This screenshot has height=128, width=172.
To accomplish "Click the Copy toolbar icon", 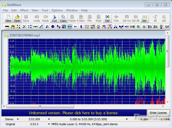I will pyautogui.click(x=63, y=18).
